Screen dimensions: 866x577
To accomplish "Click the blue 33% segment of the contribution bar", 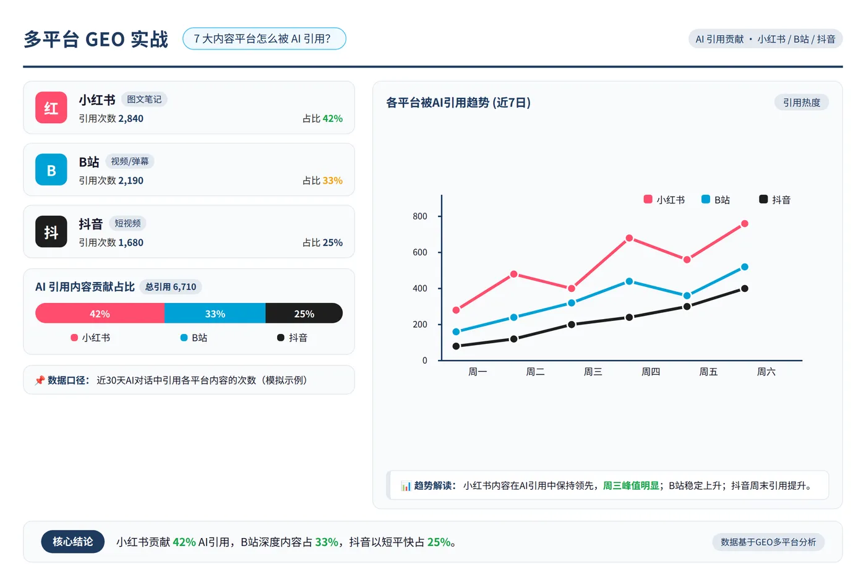I will point(215,314).
